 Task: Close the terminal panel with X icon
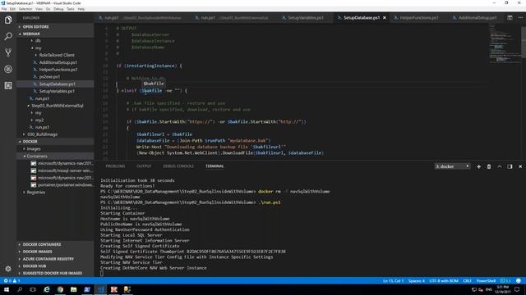520,166
